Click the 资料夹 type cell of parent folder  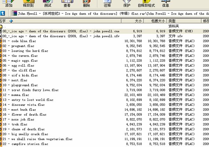[x=173, y=26]
